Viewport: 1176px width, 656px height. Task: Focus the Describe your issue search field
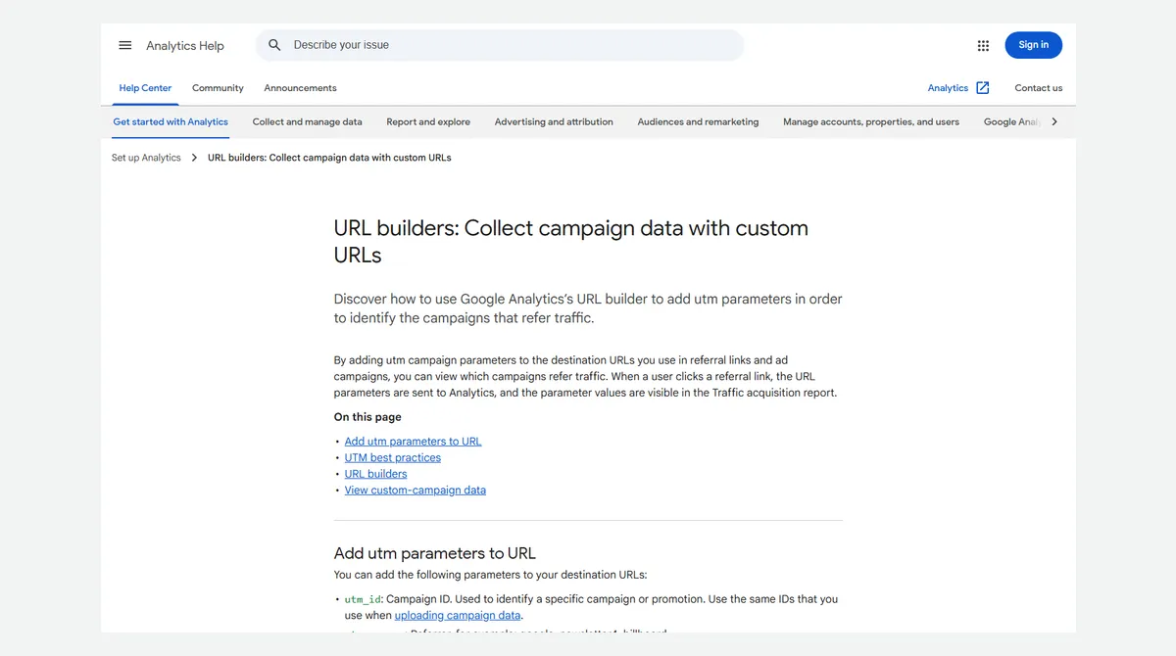(500, 45)
